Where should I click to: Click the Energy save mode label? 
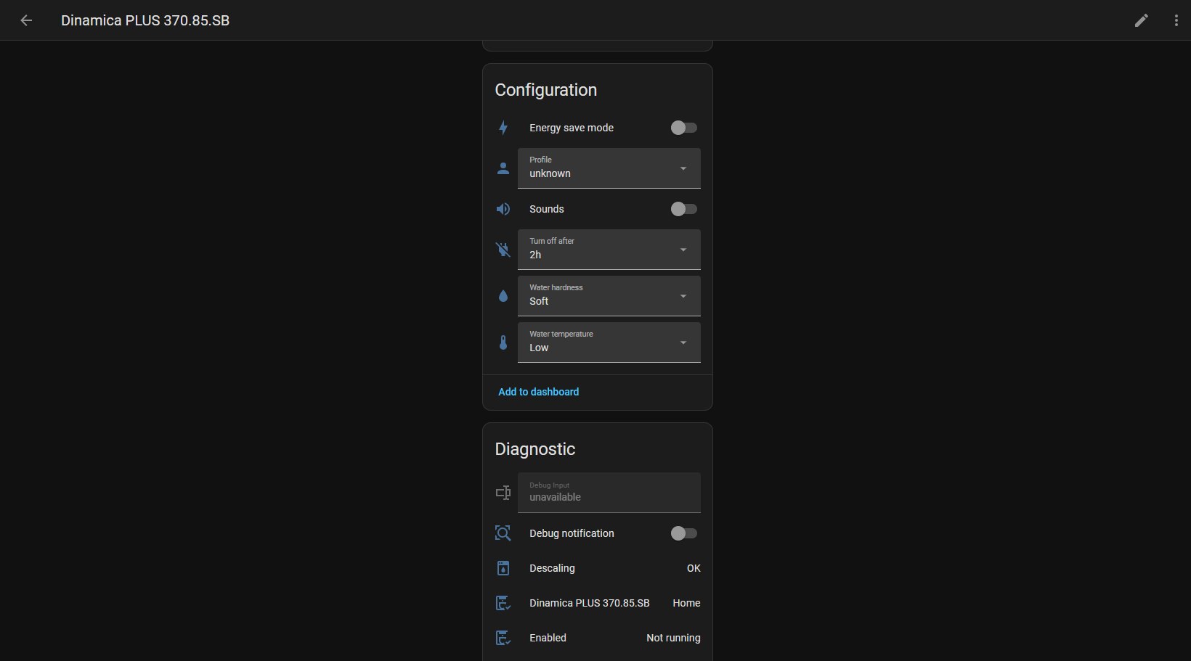572,128
